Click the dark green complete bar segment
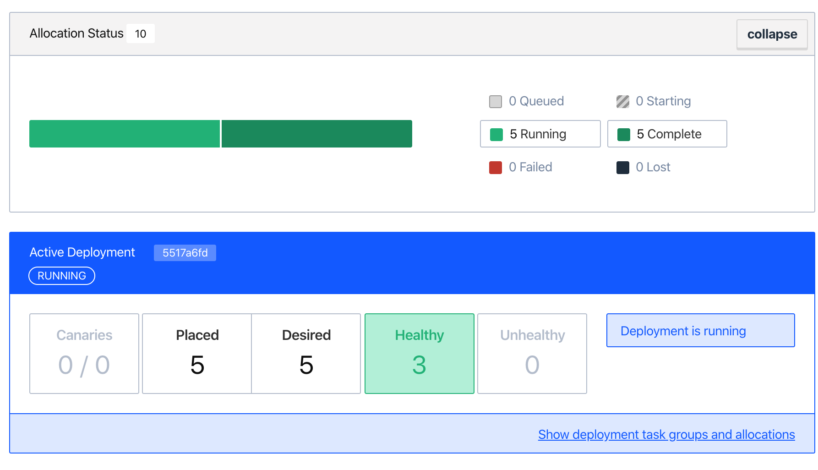 coord(317,134)
